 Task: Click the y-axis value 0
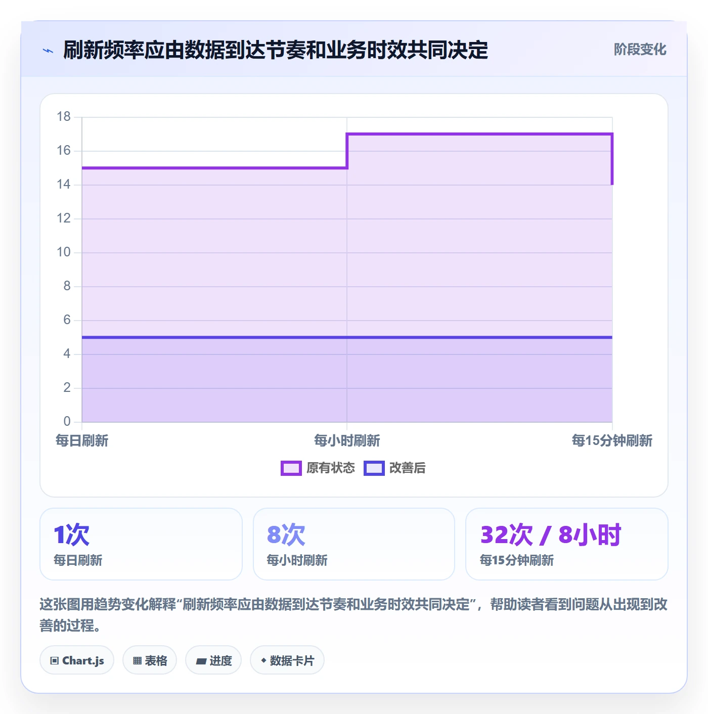click(67, 422)
